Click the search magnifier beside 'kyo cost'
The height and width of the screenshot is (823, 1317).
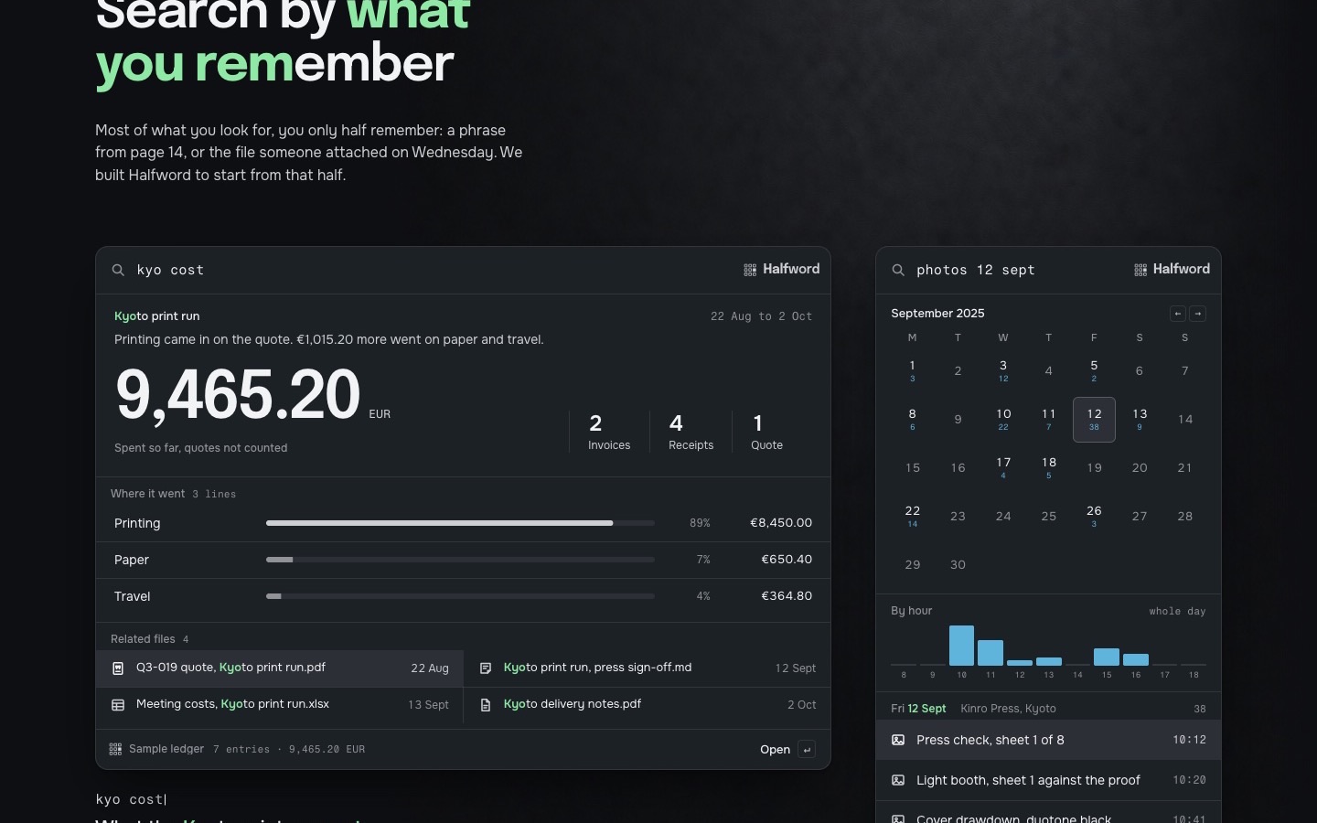[x=118, y=270]
